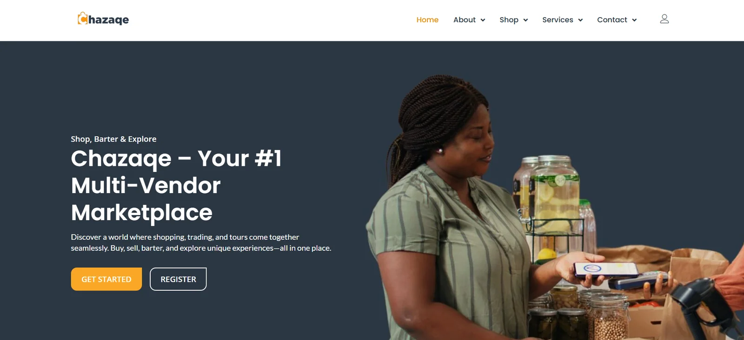The height and width of the screenshot is (340, 744).
Task: Click the Discover a world description paragraph
Action: click(201, 242)
